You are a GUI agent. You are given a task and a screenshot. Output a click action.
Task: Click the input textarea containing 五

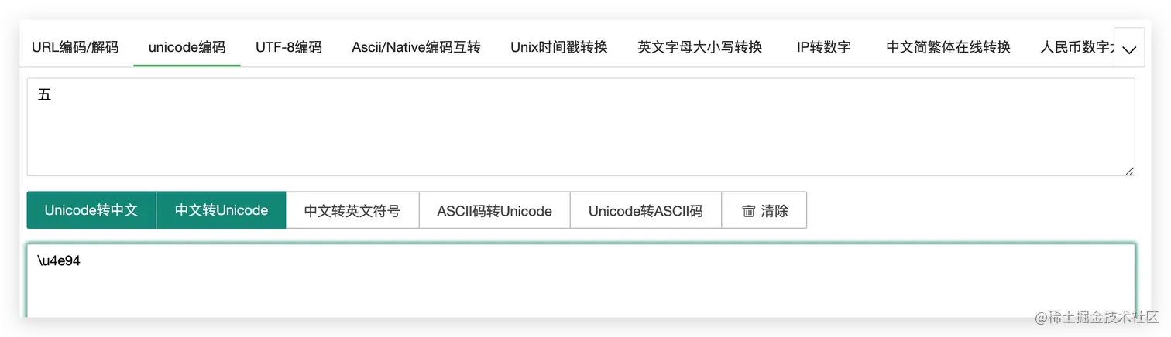(x=581, y=127)
